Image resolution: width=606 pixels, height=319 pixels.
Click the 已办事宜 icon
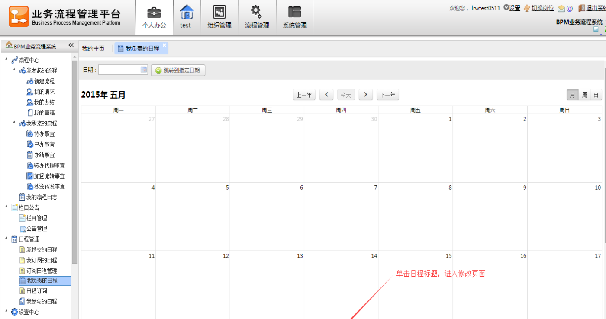click(x=30, y=144)
